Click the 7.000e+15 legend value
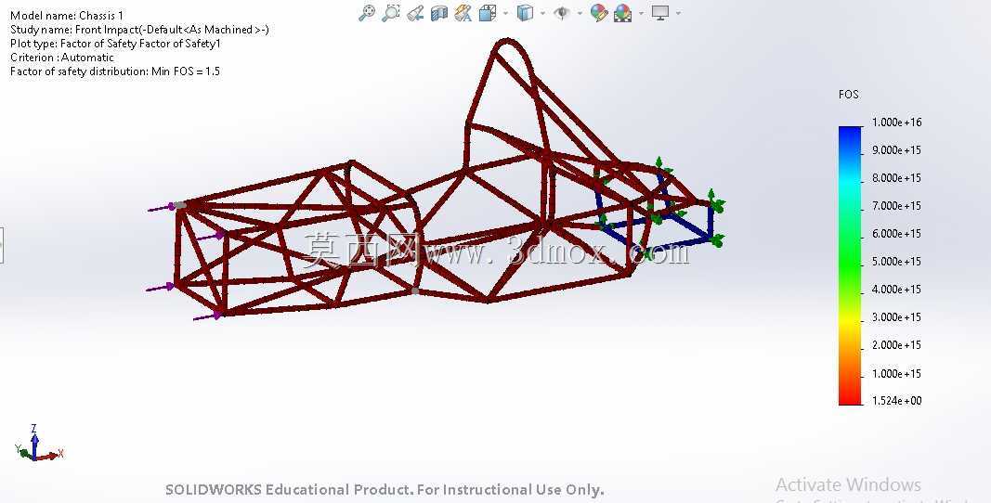991x503 pixels. 896,206
